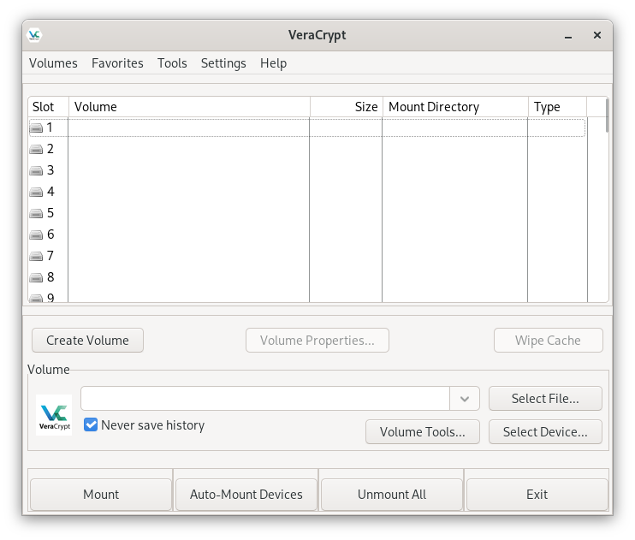This screenshot has width=635, height=540.
Task: Open the Volume Tools button menu
Action: (x=423, y=432)
